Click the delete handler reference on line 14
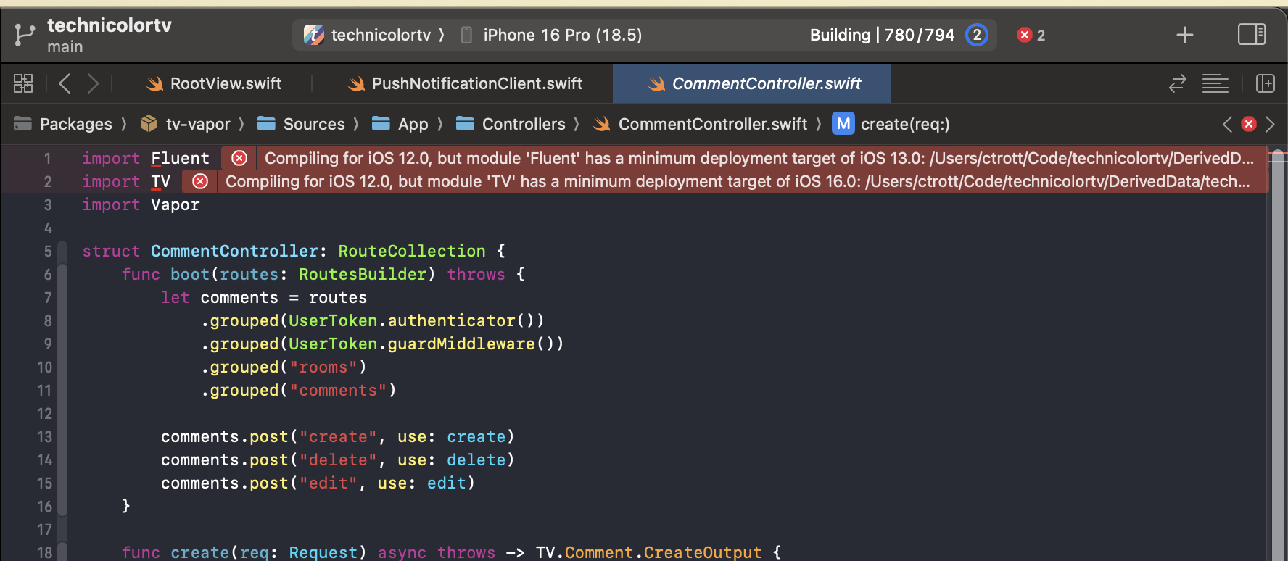 [476, 460]
